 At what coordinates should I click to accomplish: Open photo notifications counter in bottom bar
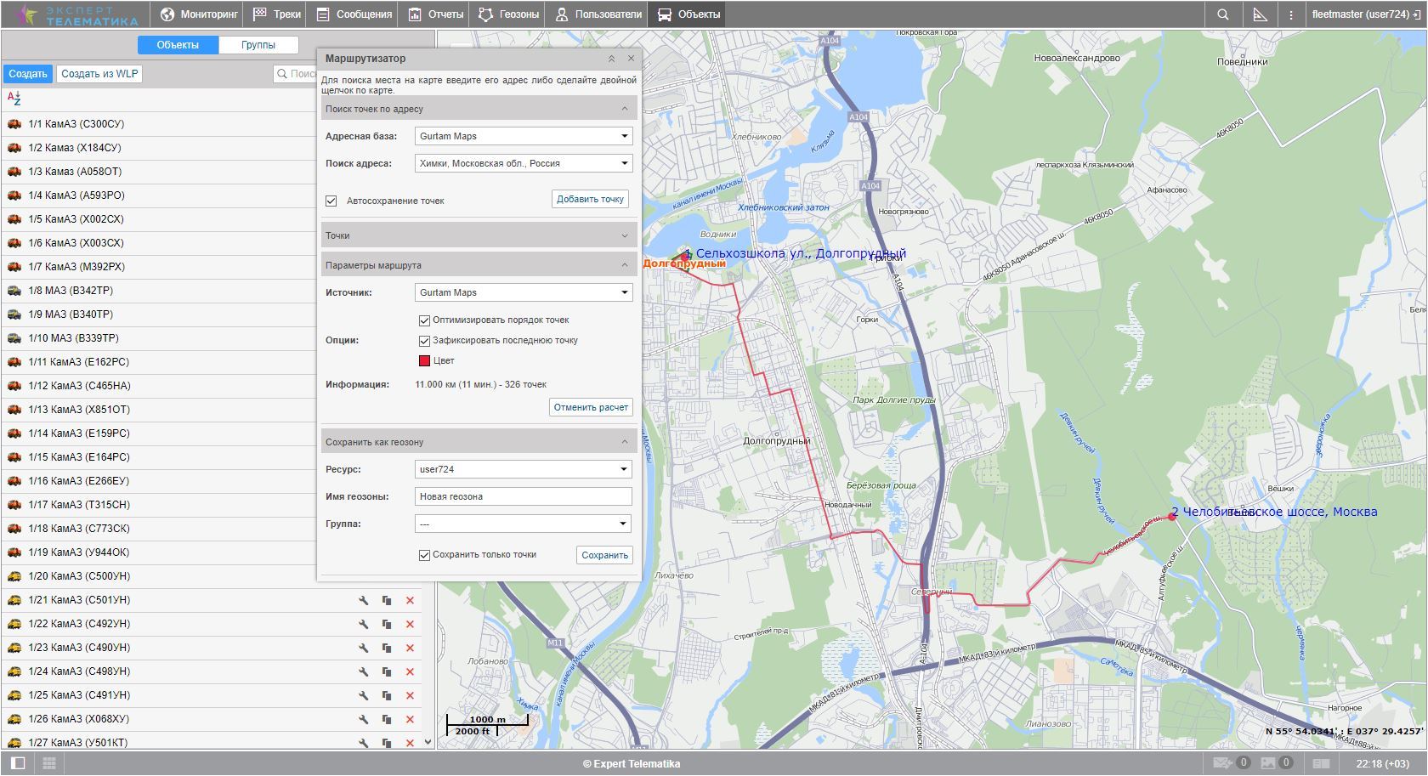[1276, 763]
